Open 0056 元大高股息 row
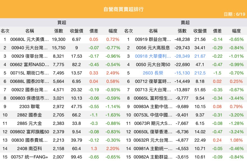 pyautogui.click(x=153, y=48)
